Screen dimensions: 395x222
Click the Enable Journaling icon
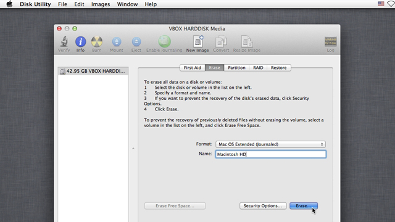coord(164,41)
